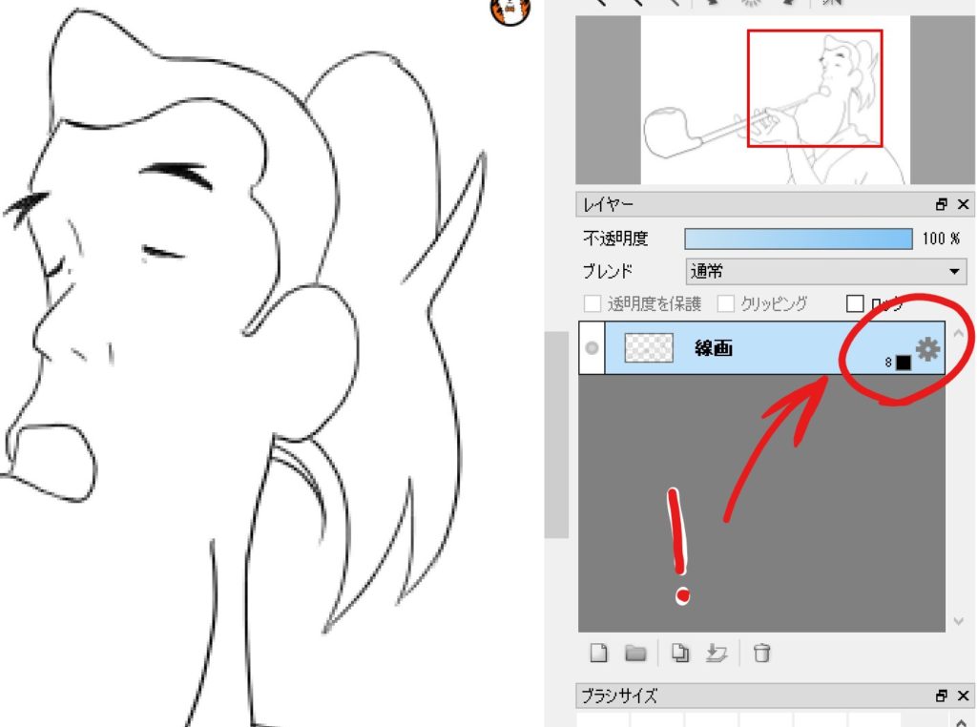This screenshot has height=727, width=977.
Task: Close the レイヤー panel
Action: tap(962, 204)
